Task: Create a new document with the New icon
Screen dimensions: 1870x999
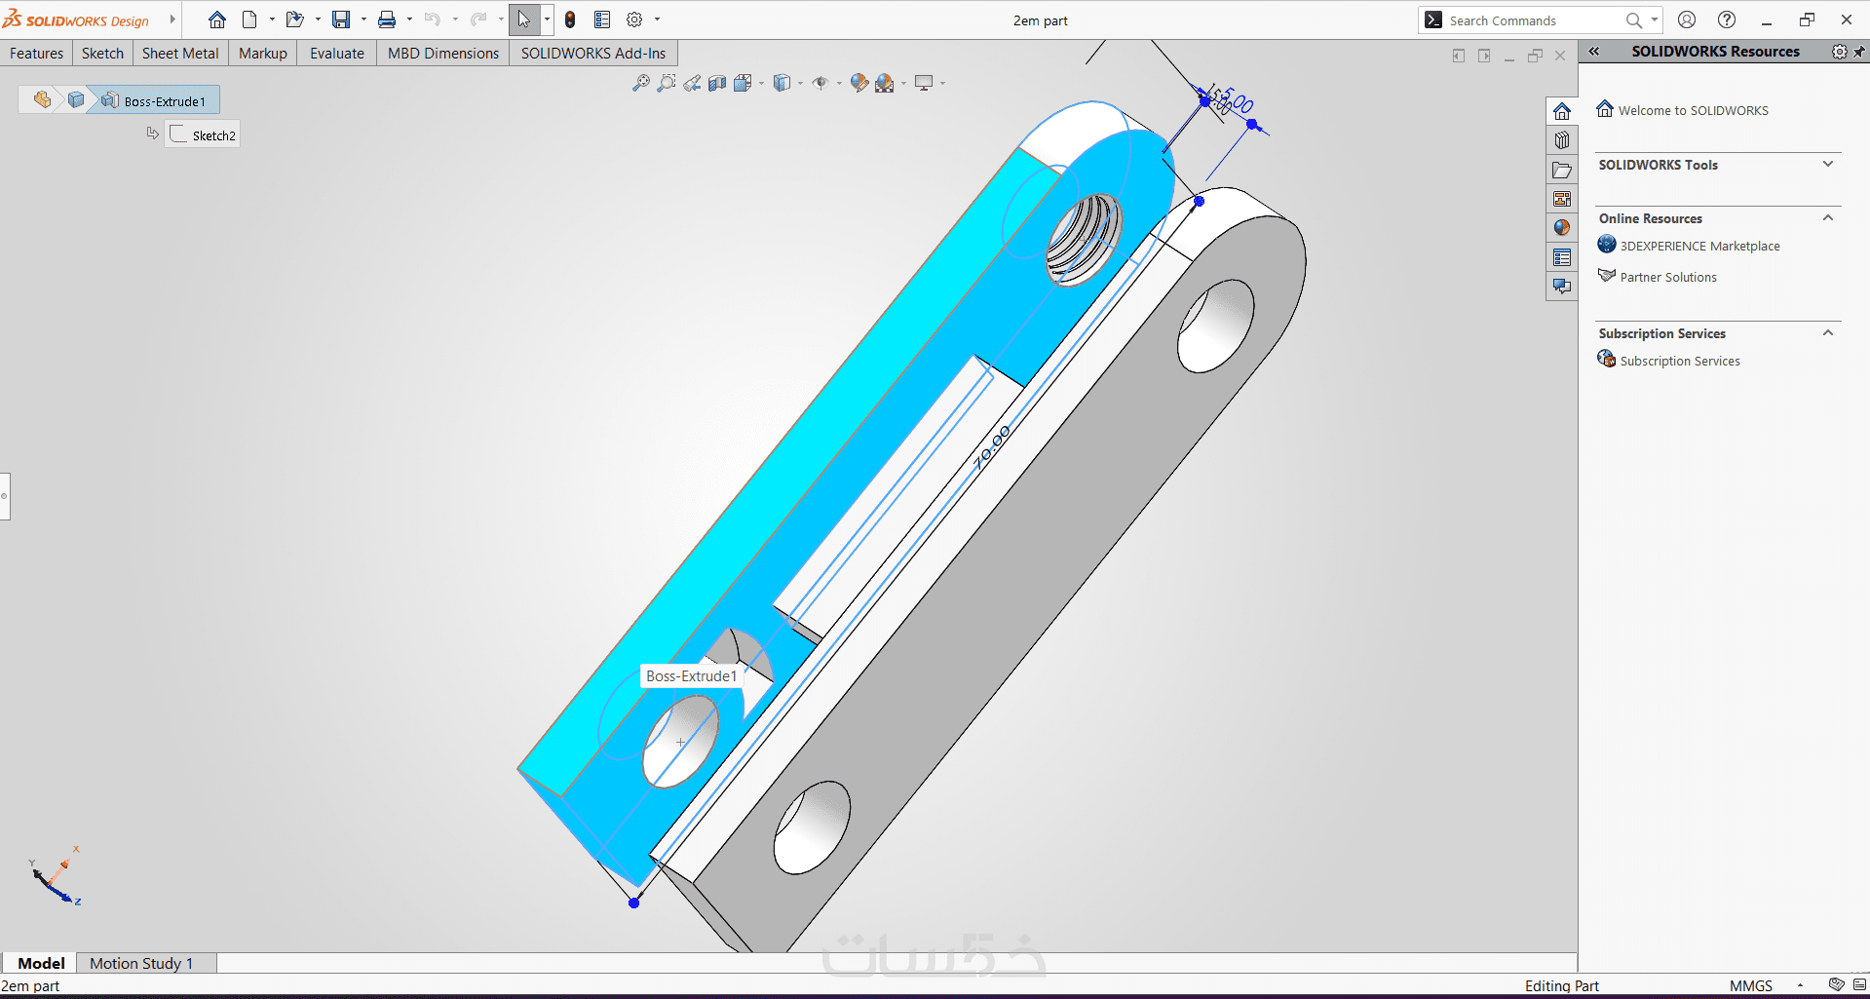Action: tap(249, 19)
